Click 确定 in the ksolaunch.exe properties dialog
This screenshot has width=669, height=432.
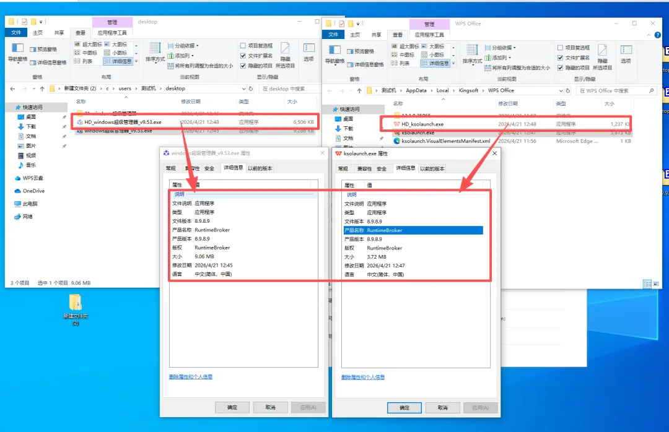click(x=404, y=408)
